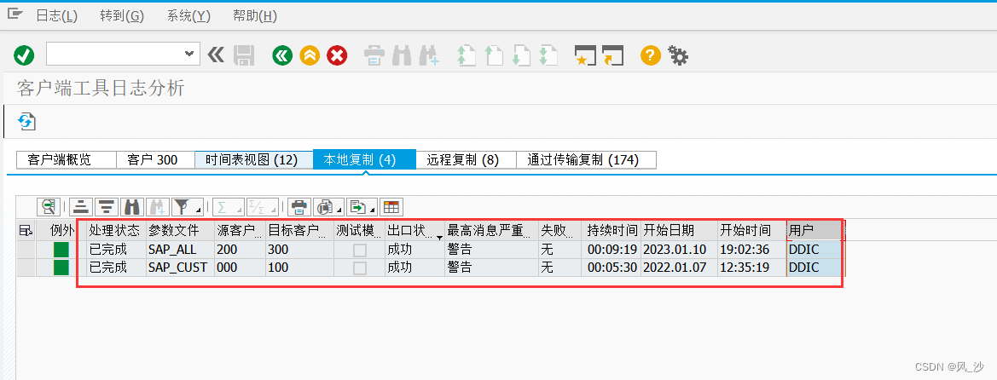997x380 pixels.
Task: Click the Refresh icon under the title
Action: tap(26, 121)
